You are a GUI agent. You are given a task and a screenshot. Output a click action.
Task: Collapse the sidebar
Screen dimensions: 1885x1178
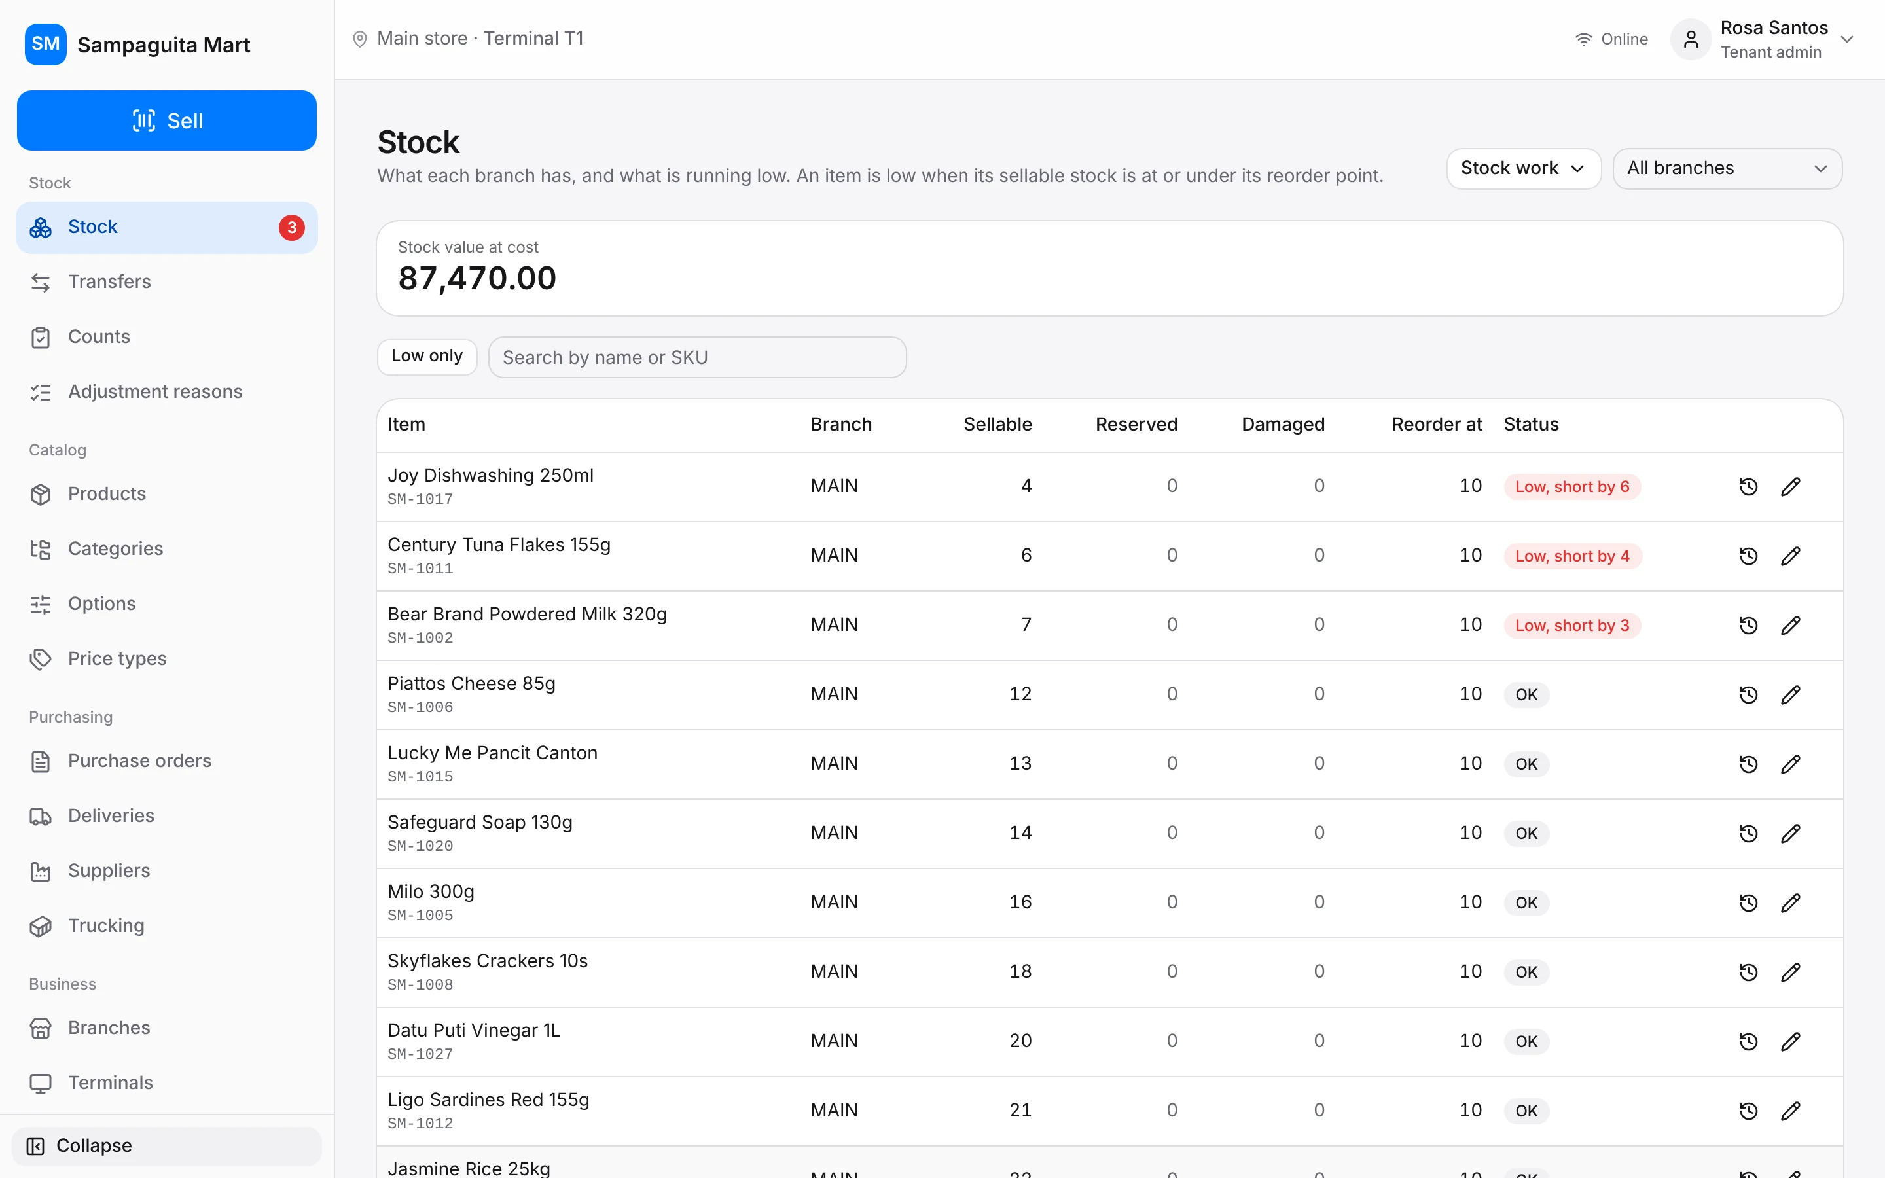click(x=167, y=1146)
